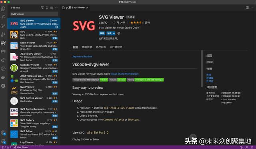Image resolution: width=256 pixels, height=149 pixels.
Task: Open the extensions panel more actions menu
Action: [56, 8]
